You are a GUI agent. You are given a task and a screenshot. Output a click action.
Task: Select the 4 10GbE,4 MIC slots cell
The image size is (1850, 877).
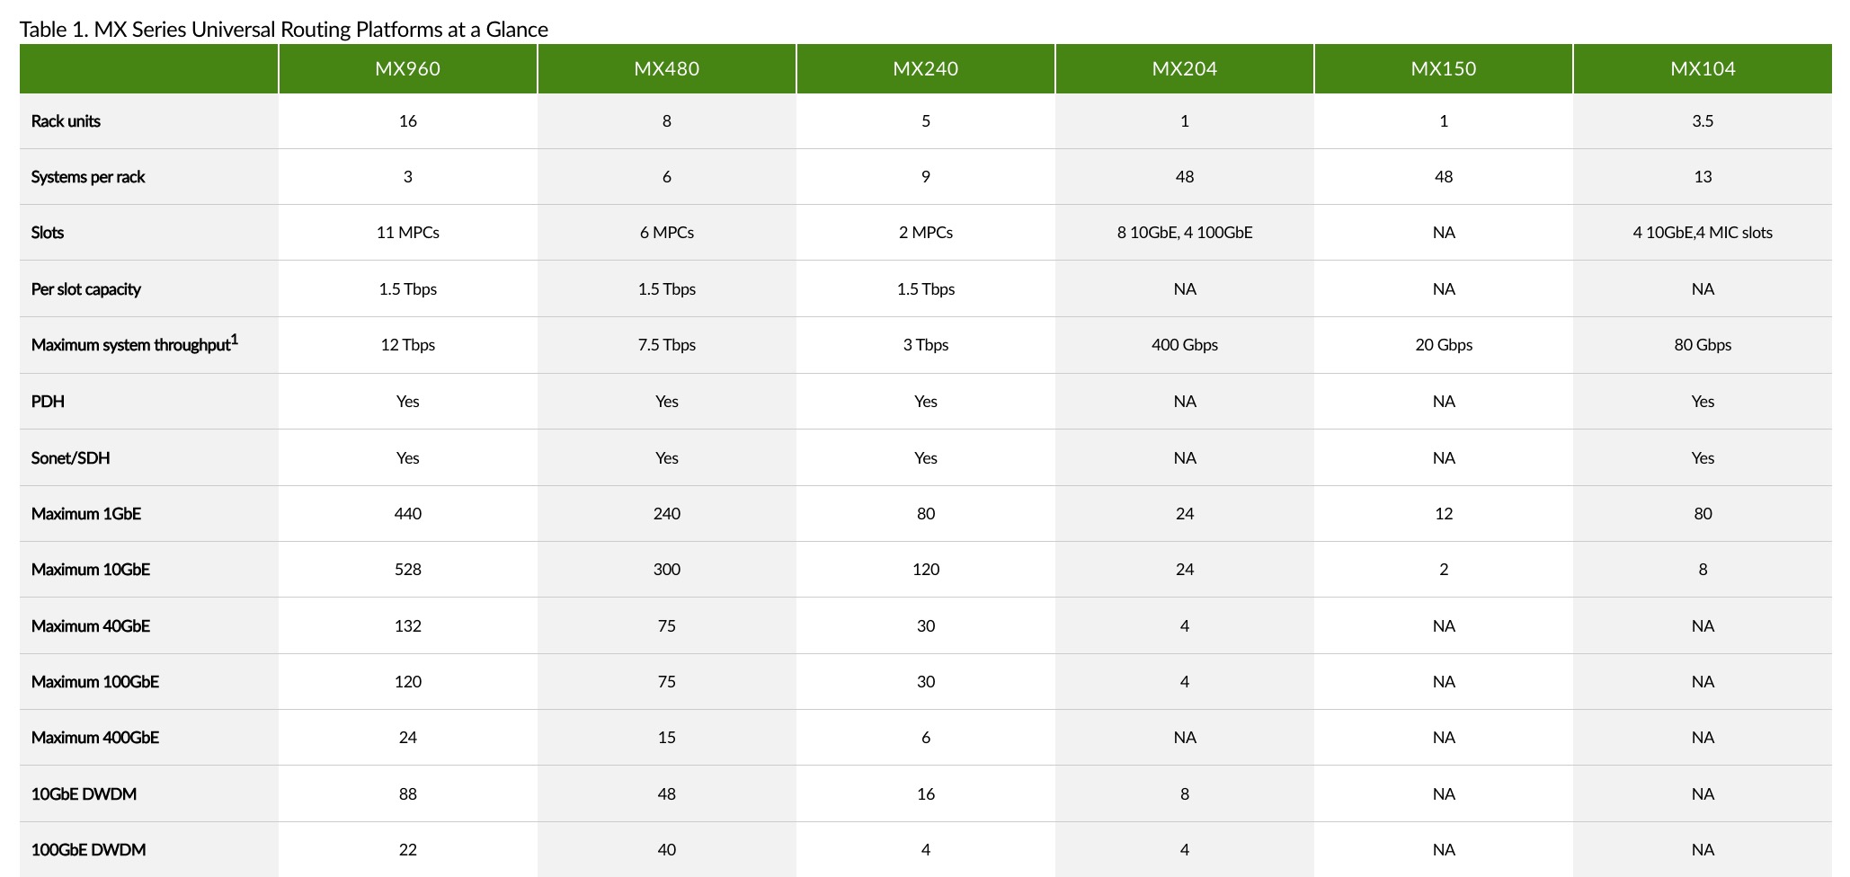1703,233
